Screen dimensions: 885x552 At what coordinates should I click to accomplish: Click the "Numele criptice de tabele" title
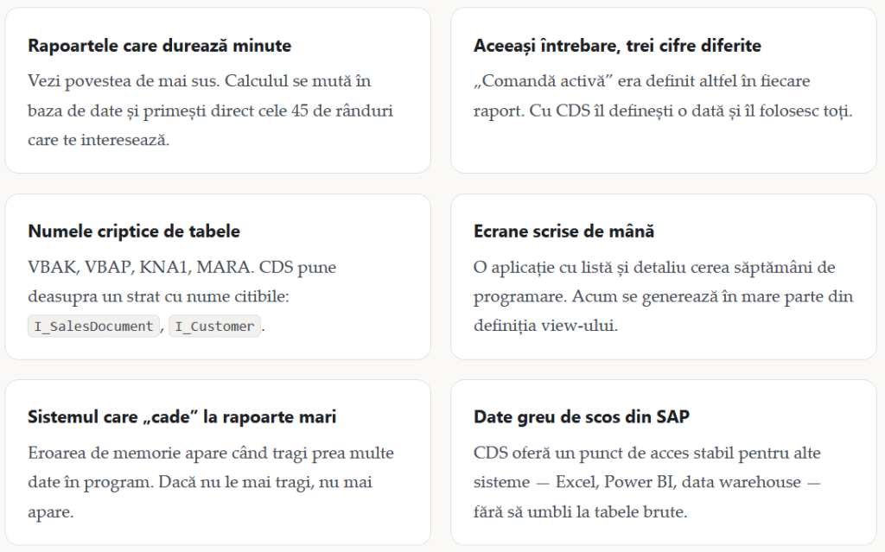(x=134, y=232)
